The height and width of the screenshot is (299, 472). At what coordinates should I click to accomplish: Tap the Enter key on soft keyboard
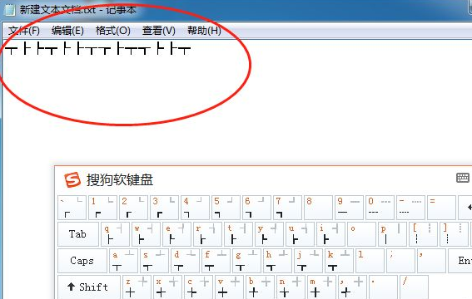tap(460, 261)
